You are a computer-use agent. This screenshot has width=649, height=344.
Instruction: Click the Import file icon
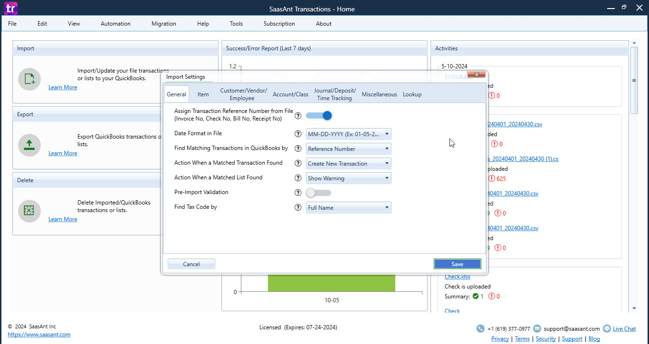(29, 79)
